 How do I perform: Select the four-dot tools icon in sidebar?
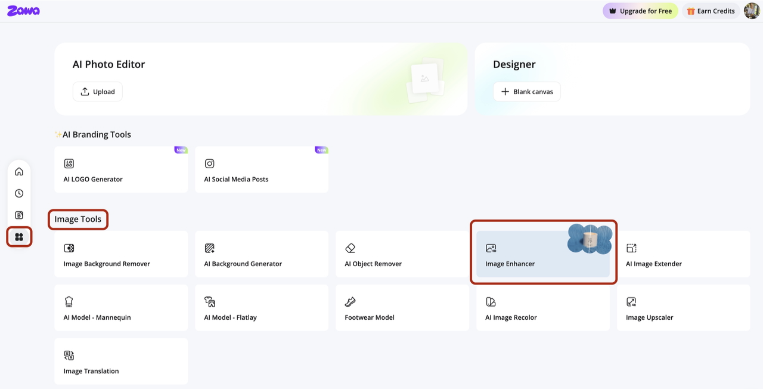19,237
